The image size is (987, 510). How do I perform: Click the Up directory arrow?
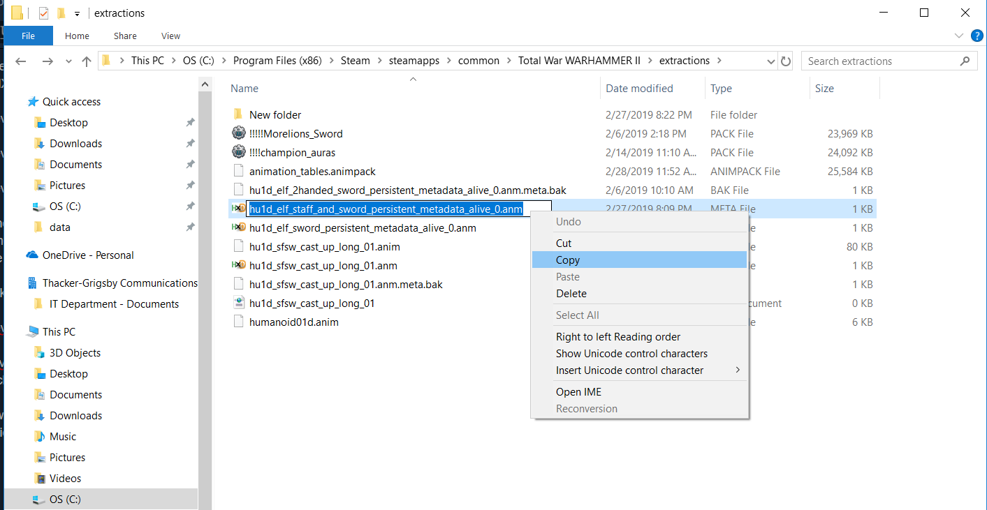[87, 61]
